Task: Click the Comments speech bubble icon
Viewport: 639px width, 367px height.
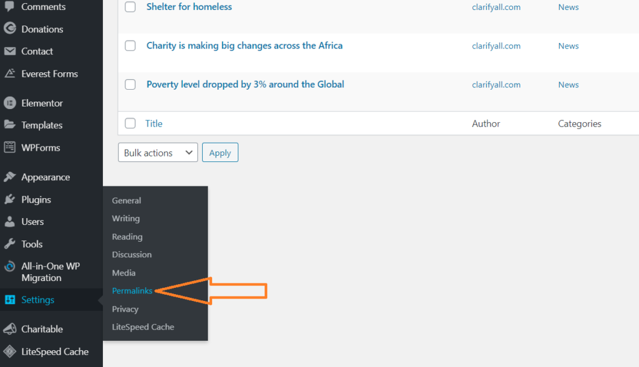Action: click(x=9, y=6)
